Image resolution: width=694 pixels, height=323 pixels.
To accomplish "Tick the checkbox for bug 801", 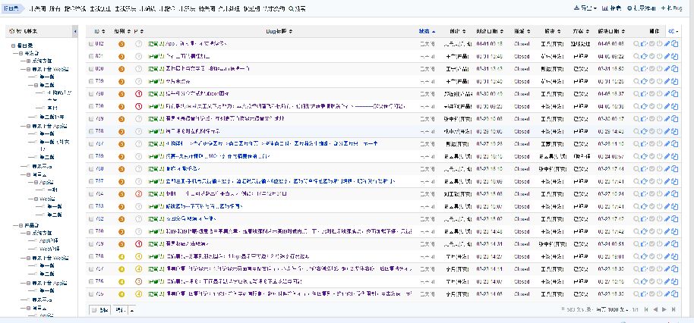I will (x=92, y=56).
